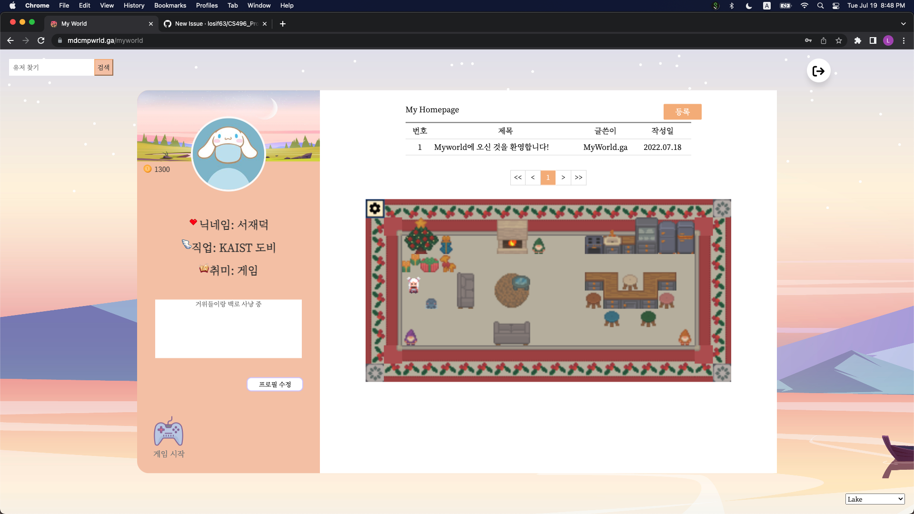Bookmark this page with star icon
The height and width of the screenshot is (514, 914).
click(839, 40)
